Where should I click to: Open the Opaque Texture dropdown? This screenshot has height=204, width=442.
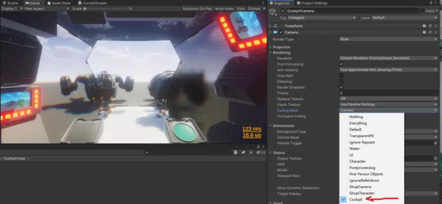tap(388, 99)
